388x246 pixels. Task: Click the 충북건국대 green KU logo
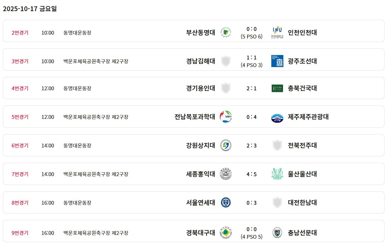point(277,88)
